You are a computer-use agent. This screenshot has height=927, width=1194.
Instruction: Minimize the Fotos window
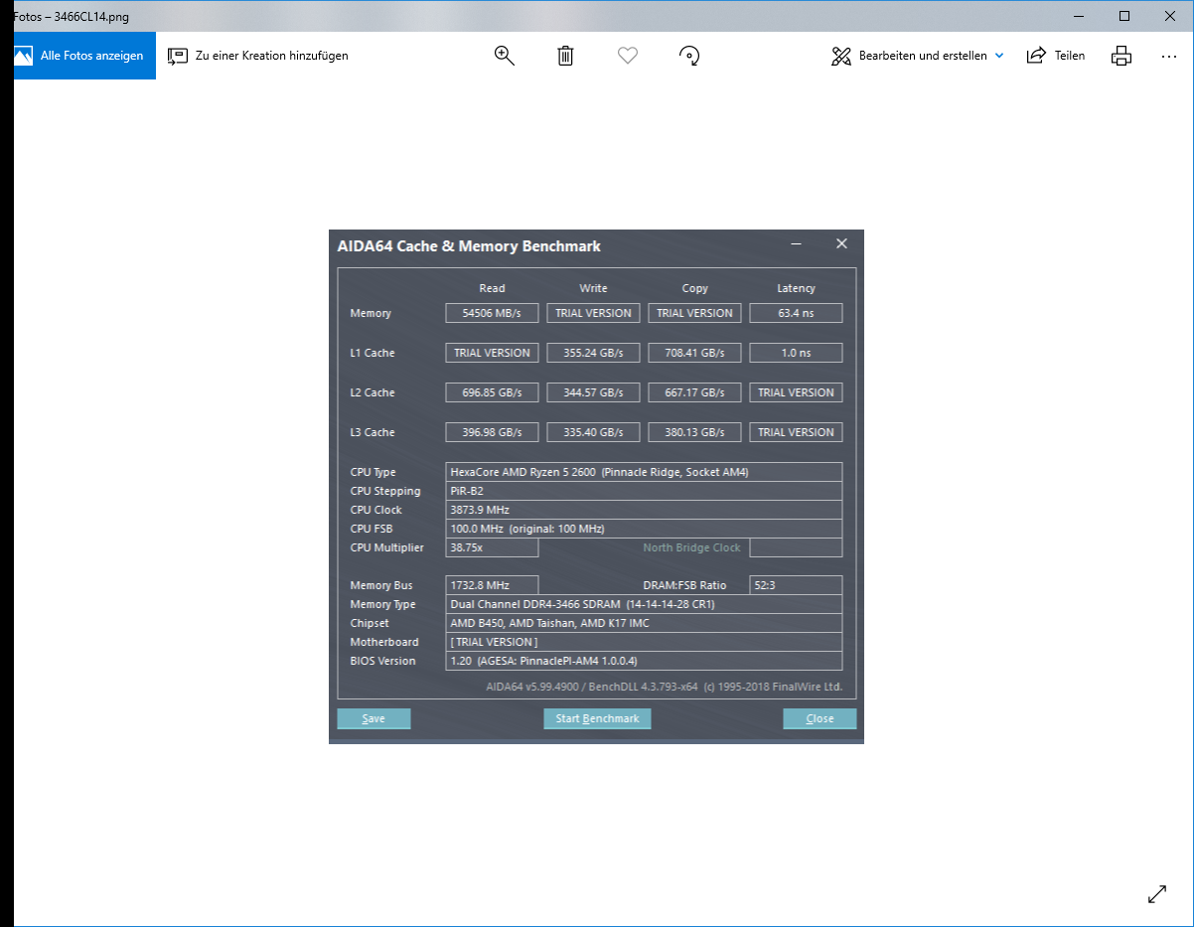pos(1079,16)
